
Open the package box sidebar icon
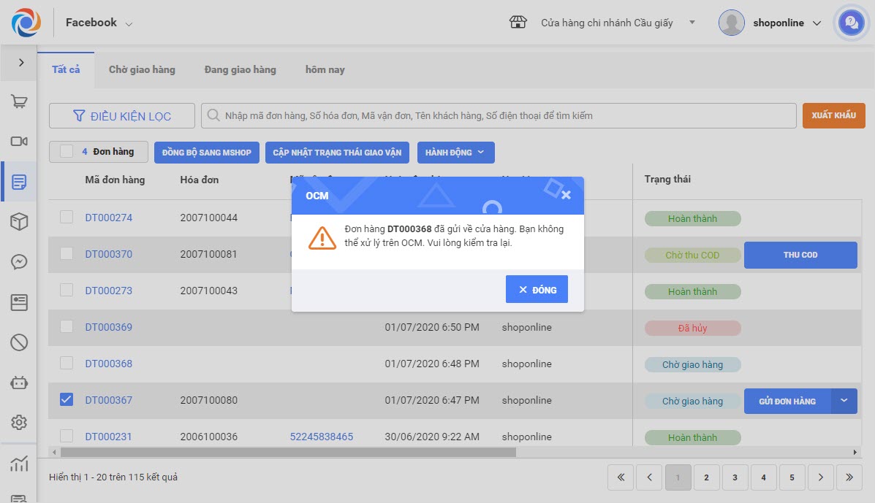(x=19, y=222)
